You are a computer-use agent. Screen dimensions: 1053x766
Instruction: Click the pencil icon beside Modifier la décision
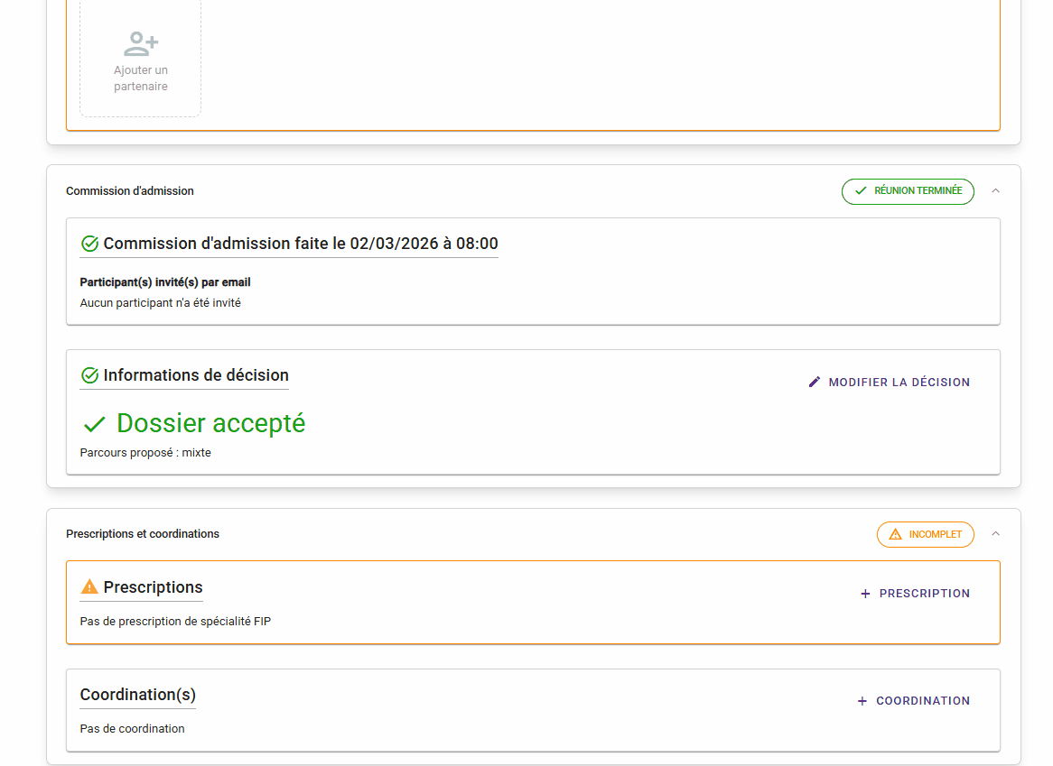click(x=815, y=383)
